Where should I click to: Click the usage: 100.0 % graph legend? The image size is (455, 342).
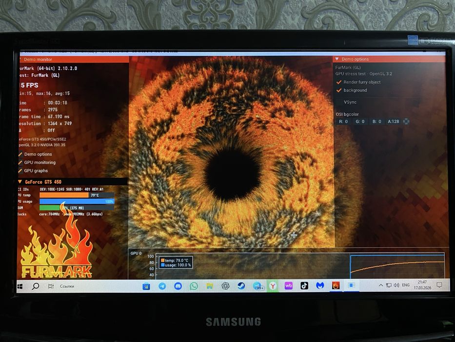(176, 265)
